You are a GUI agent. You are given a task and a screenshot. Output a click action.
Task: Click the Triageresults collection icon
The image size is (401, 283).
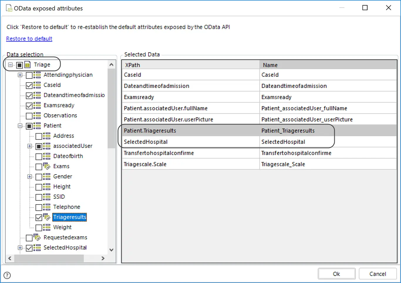47,217
